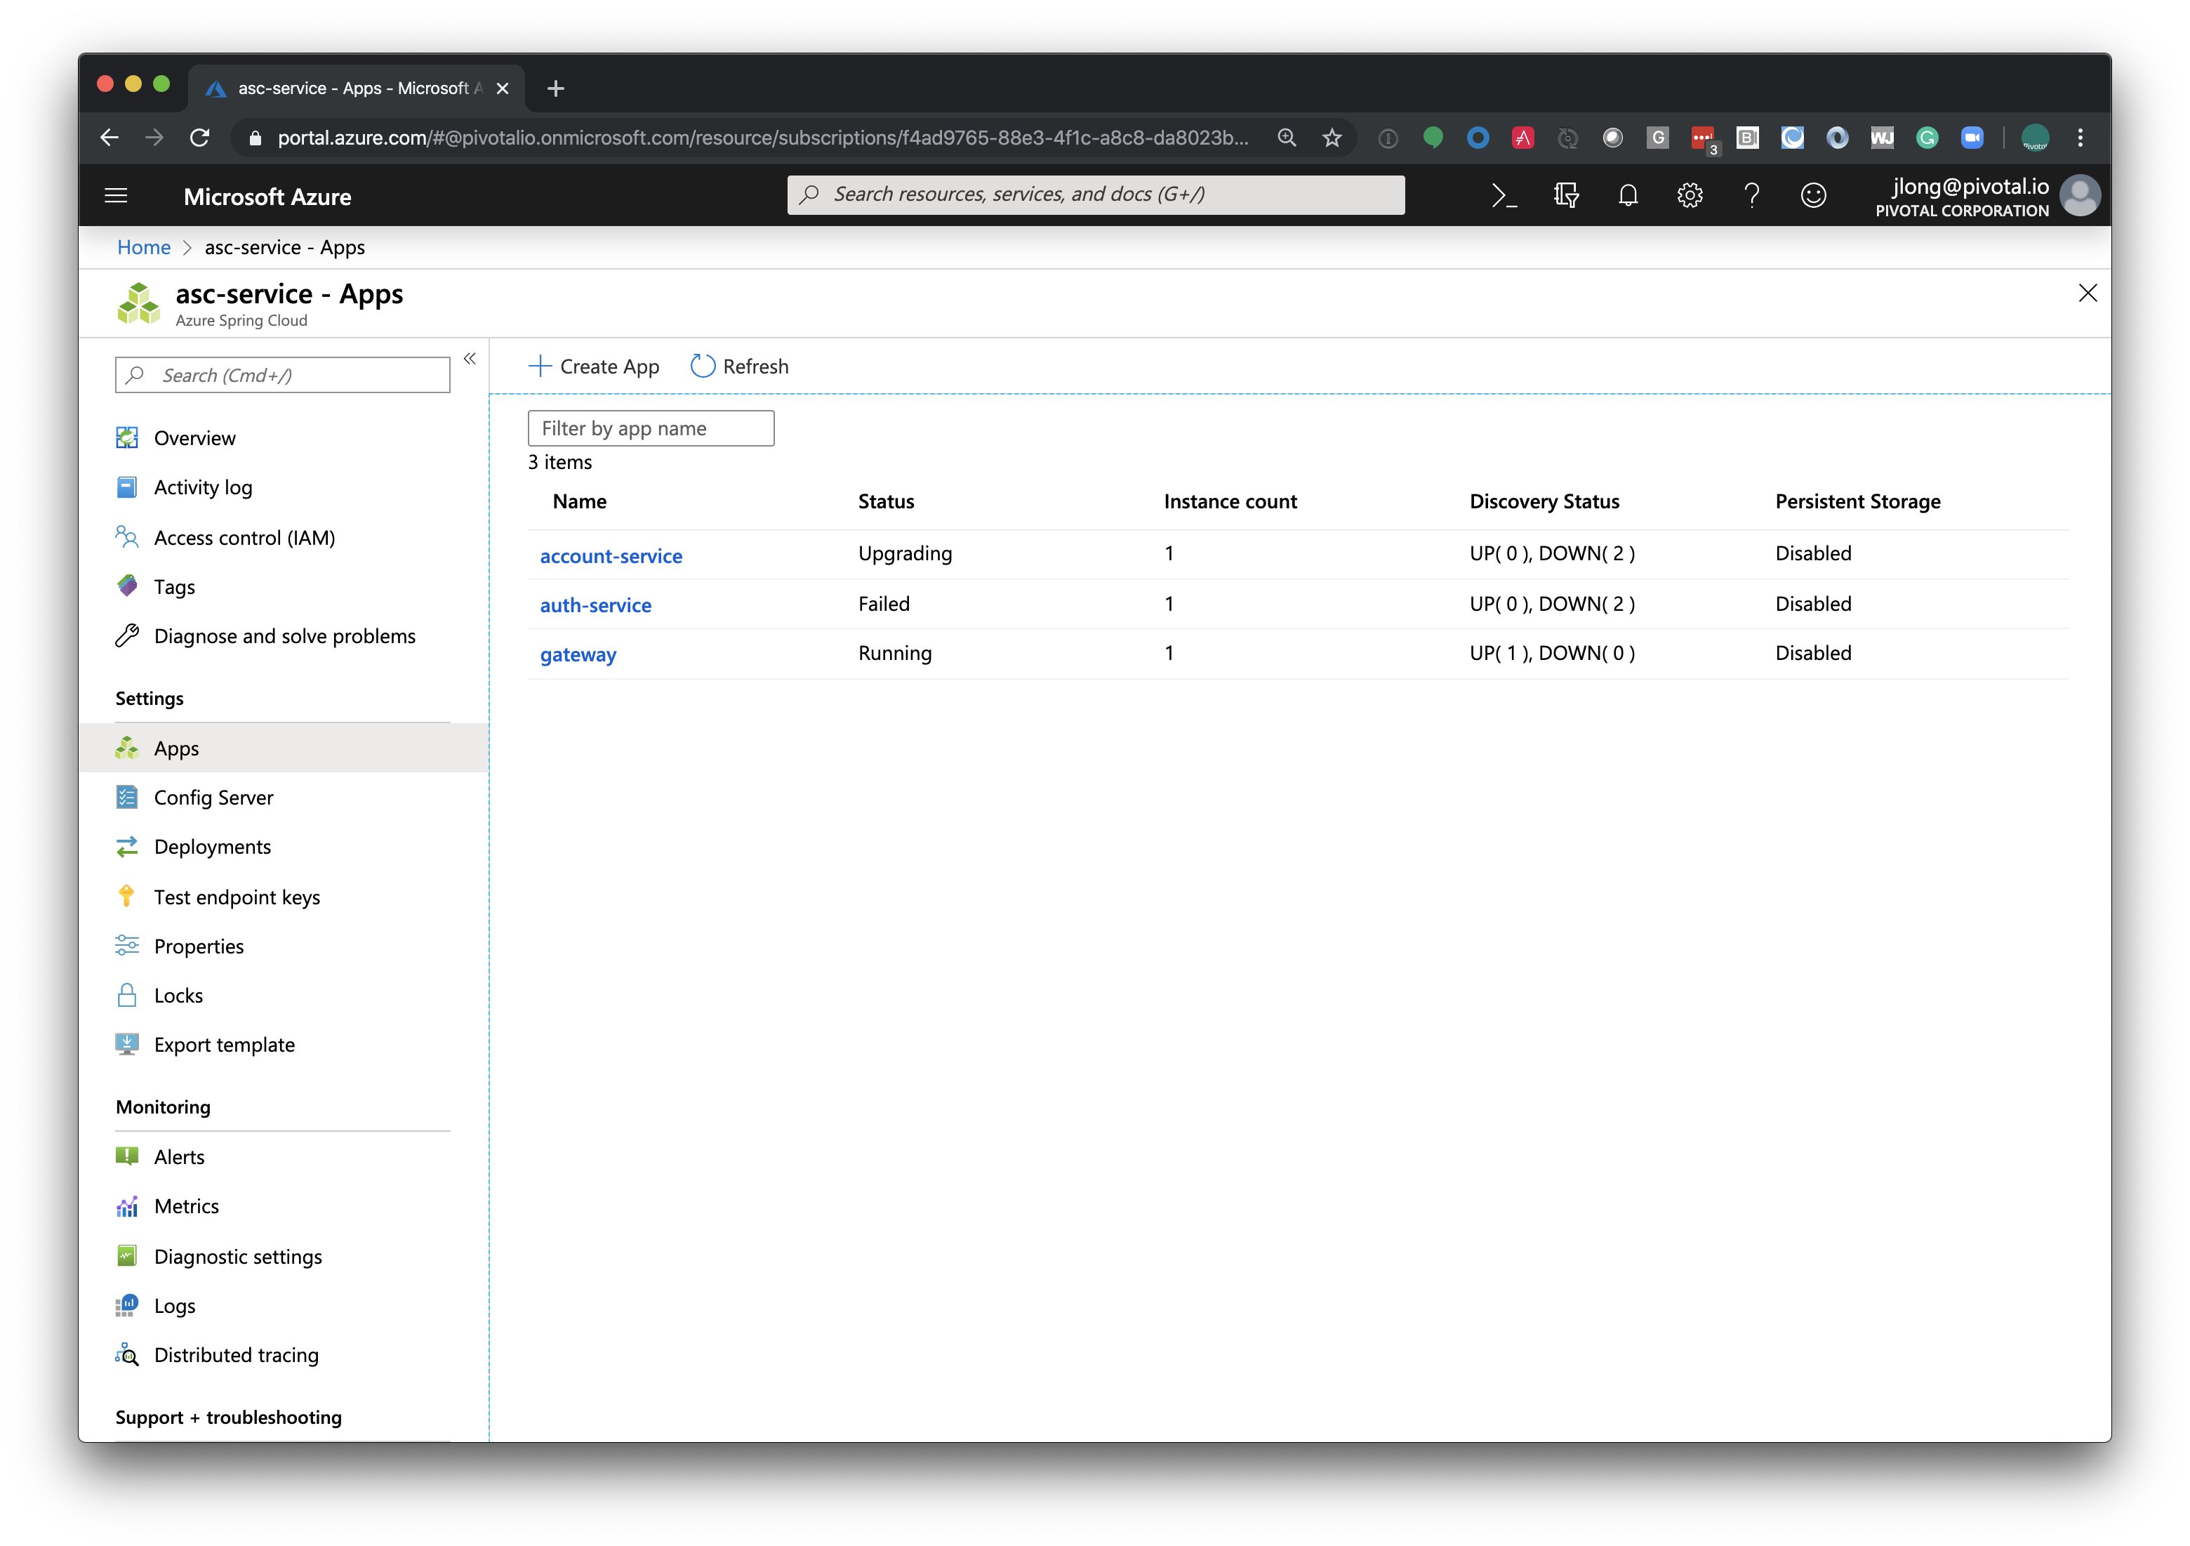Go back with the browser back arrow

[109, 138]
